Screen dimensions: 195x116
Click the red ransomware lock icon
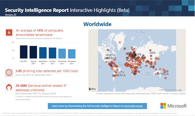[x=9, y=32]
